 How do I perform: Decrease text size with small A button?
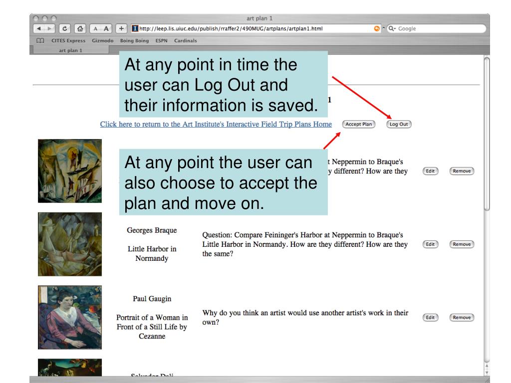point(95,28)
